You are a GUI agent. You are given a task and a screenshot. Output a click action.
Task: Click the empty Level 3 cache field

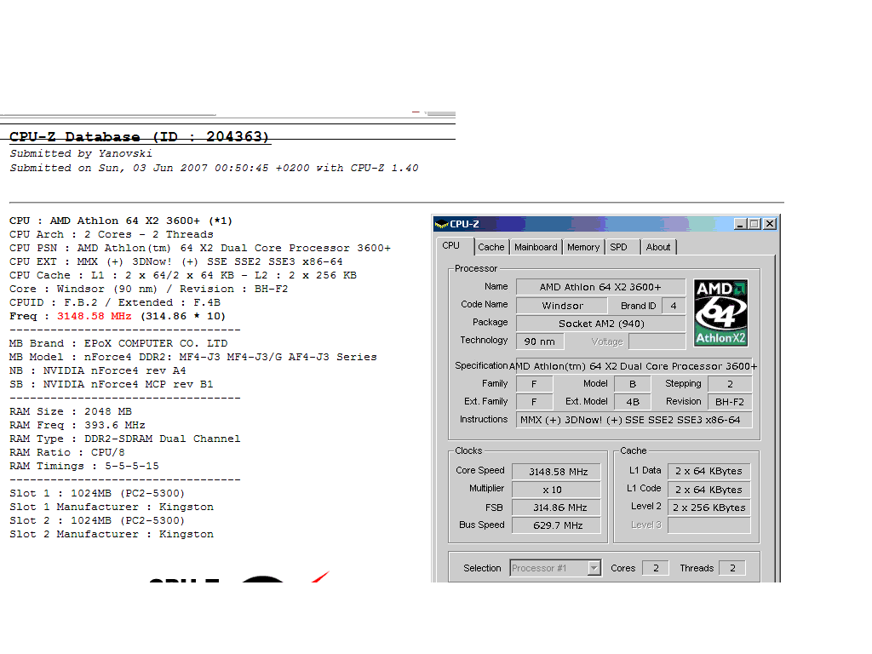[x=709, y=525]
